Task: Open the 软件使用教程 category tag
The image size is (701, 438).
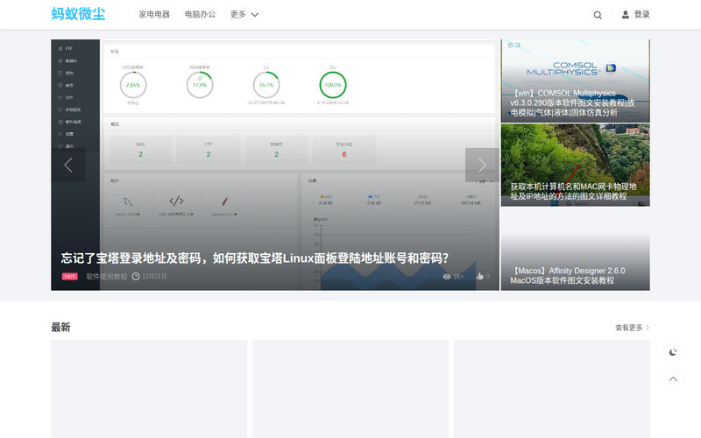Action: (x=107, y=277)
